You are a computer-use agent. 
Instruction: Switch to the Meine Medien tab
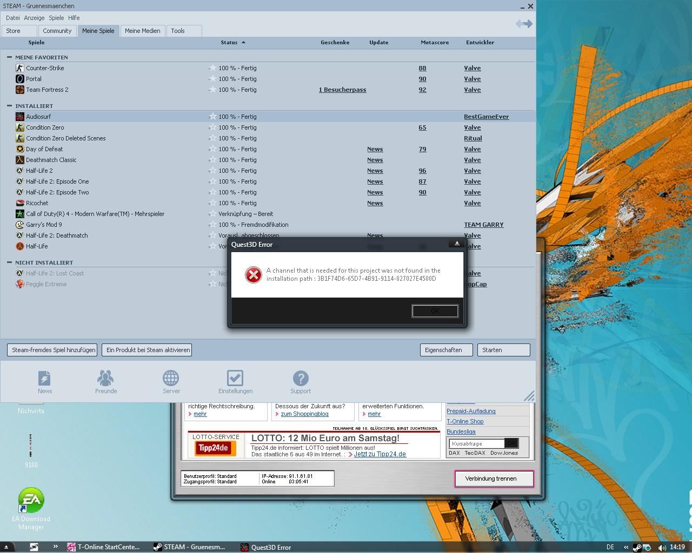143,31
